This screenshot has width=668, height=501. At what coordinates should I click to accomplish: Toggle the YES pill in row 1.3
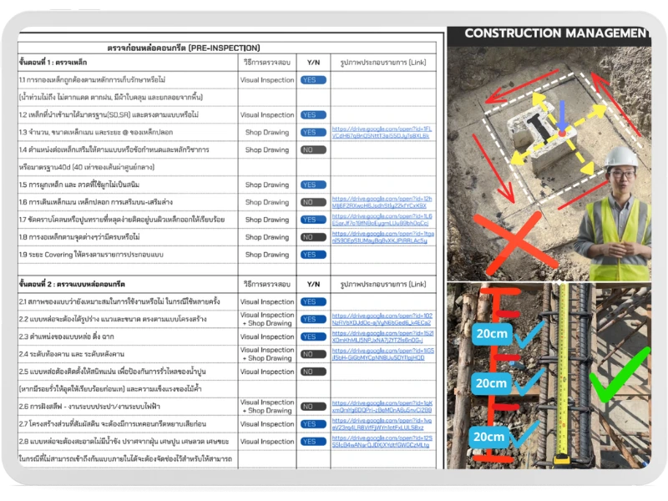[x=313, y=133]
